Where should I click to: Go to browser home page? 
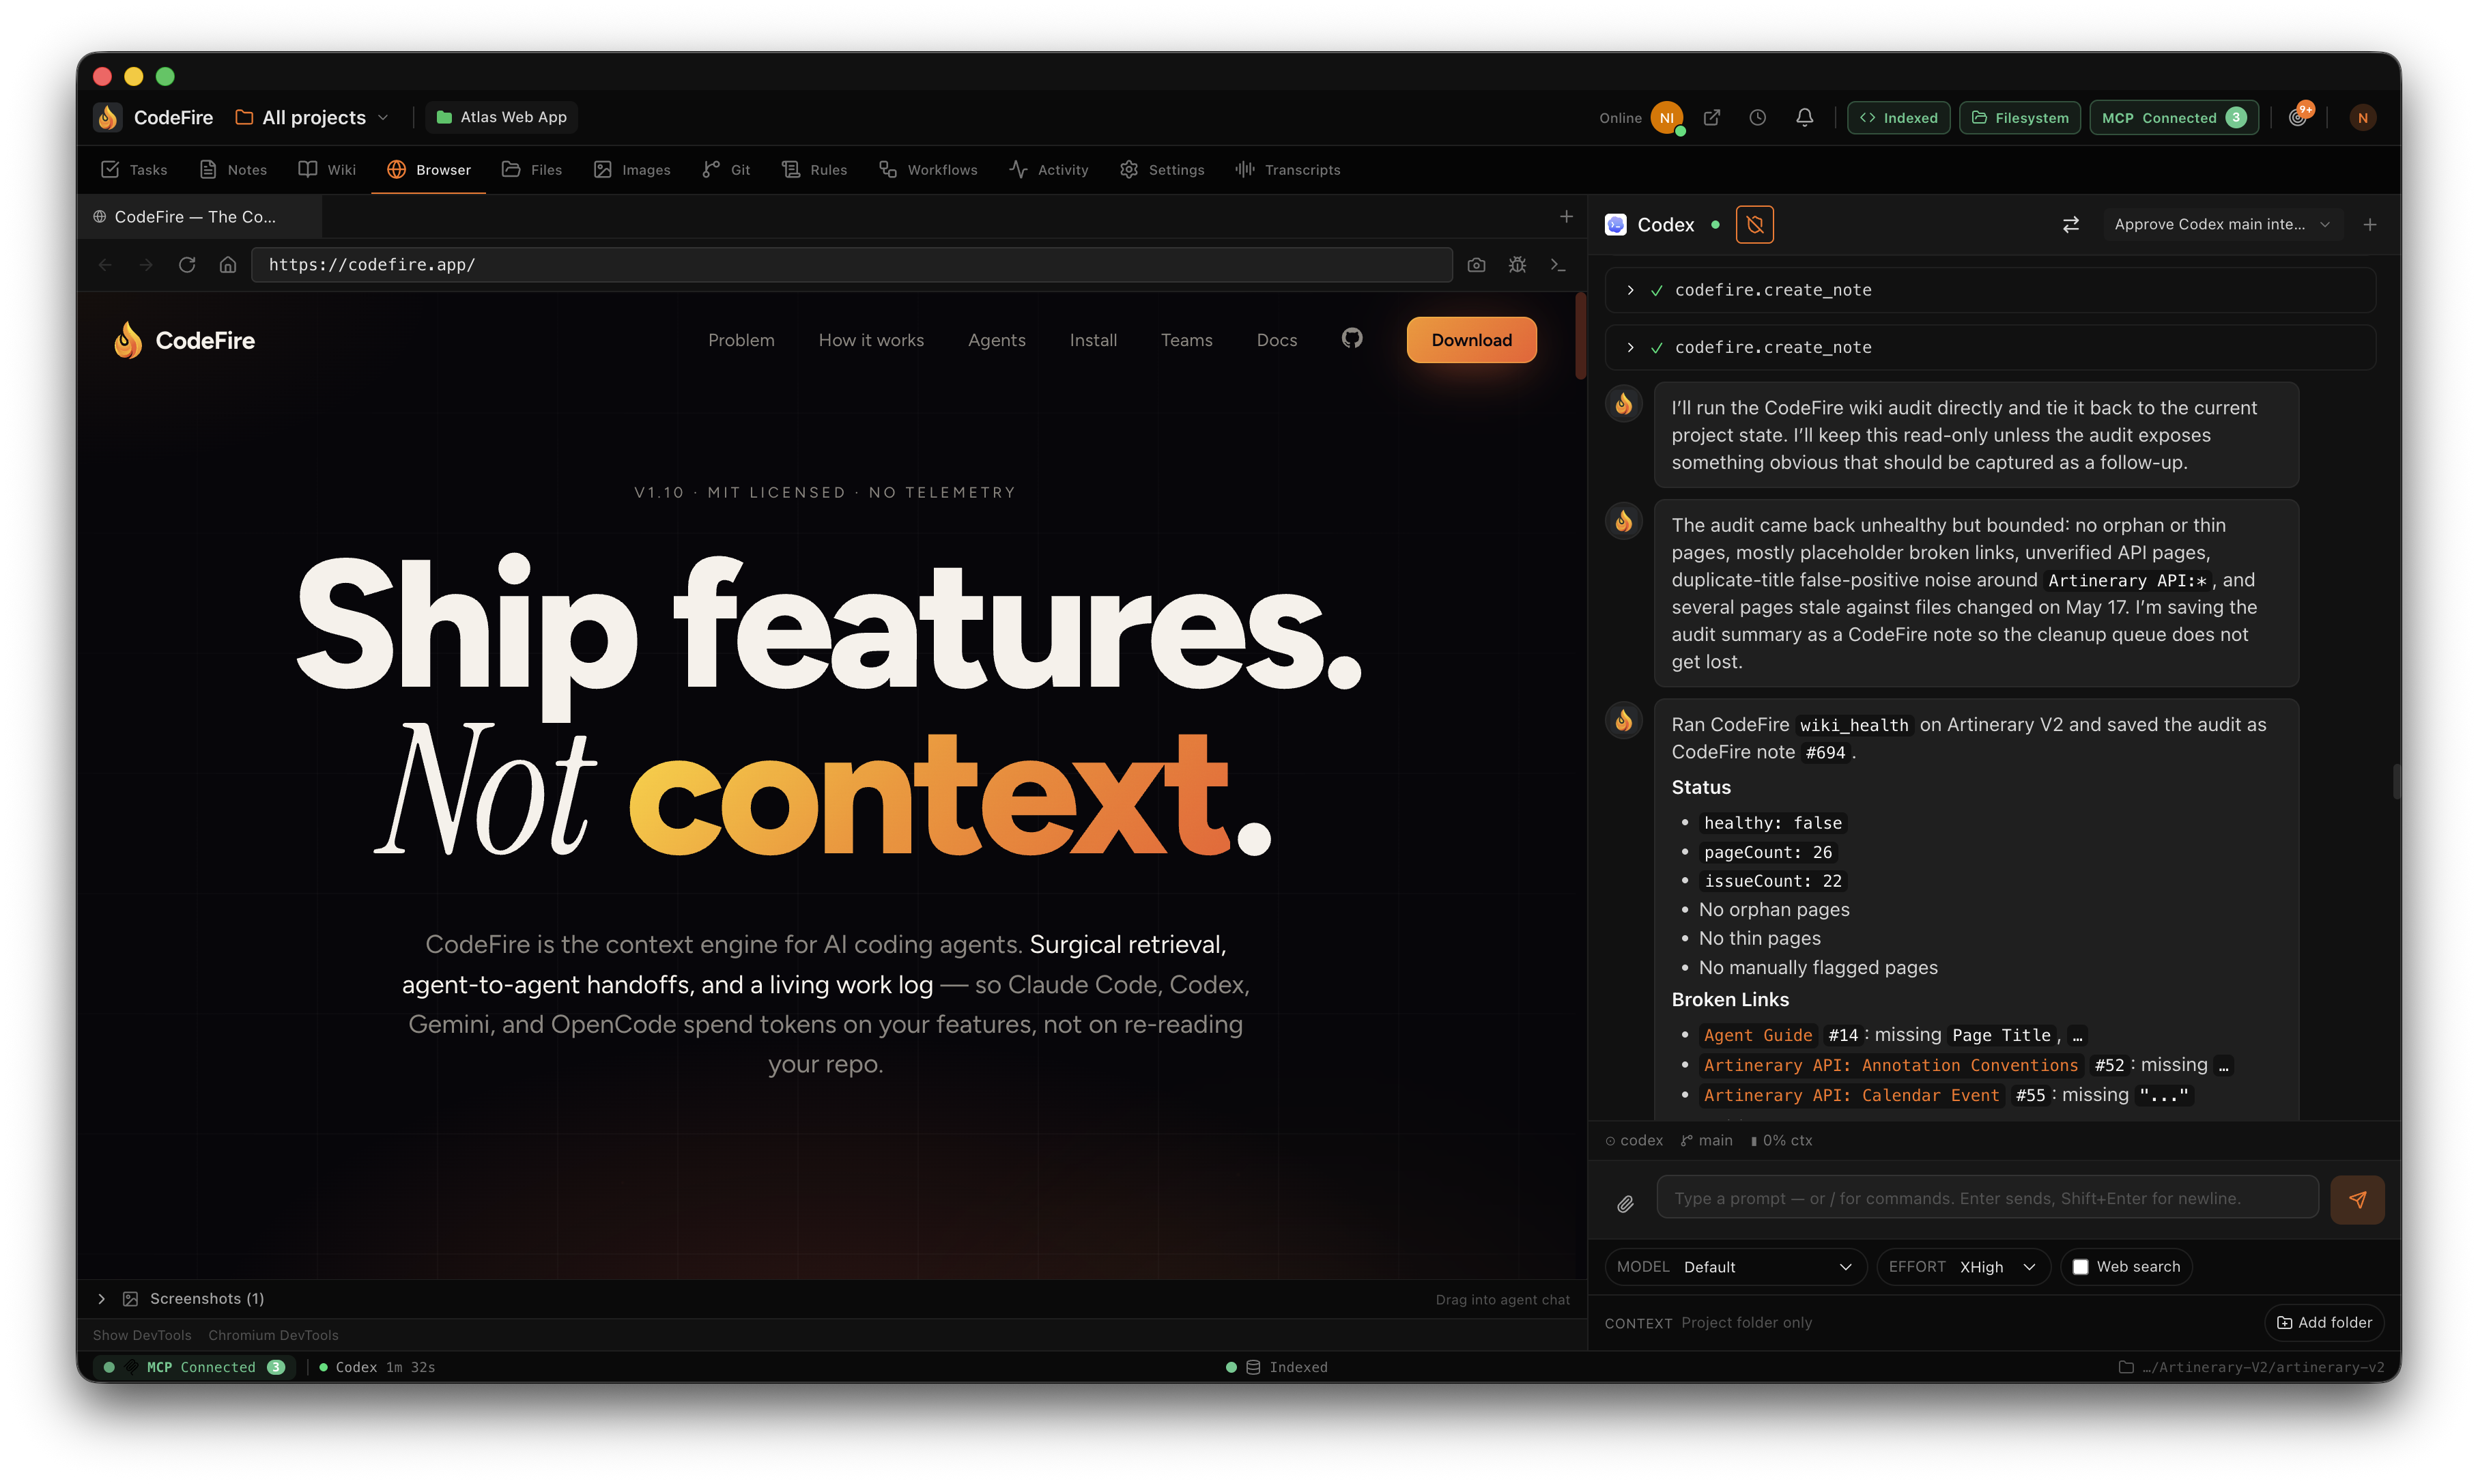(228, 265)
